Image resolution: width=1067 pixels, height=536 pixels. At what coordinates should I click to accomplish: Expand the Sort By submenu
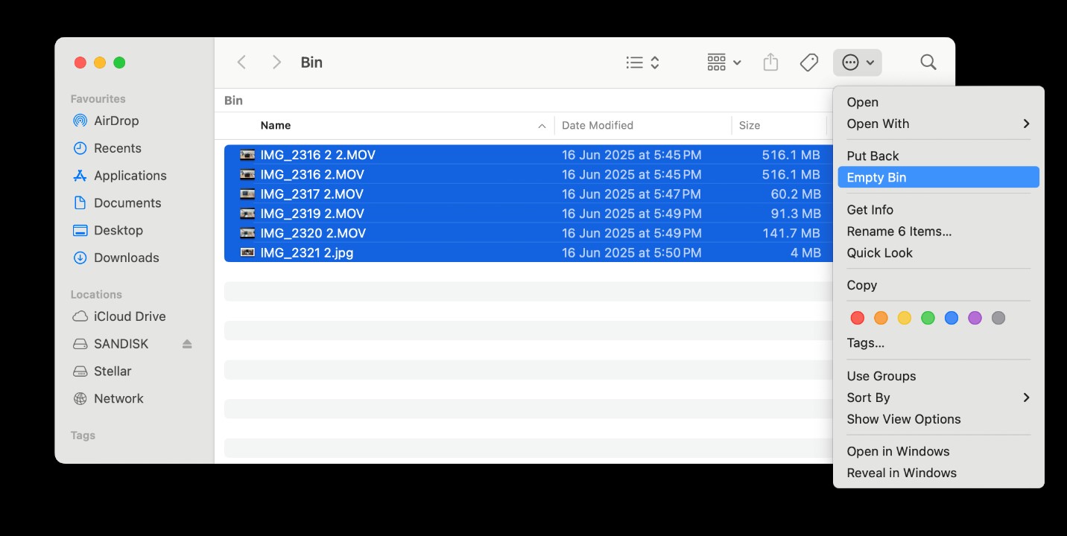(938, 398)
